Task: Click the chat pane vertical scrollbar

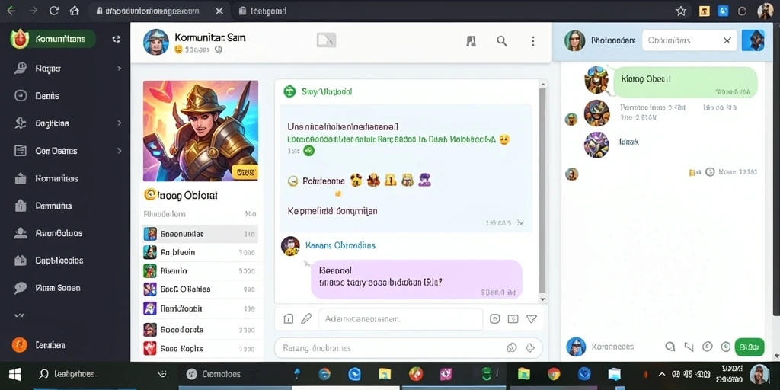Action: (x=542, y=191)
